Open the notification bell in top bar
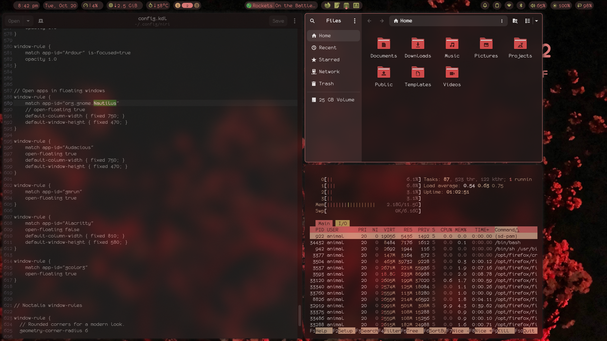The height and width of the screenshot is (341, 607). point(485,6)
